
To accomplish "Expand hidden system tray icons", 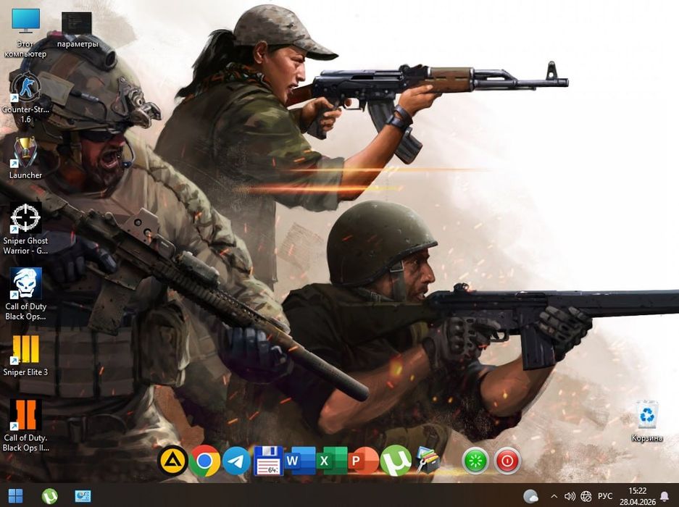I will [554, 496].
